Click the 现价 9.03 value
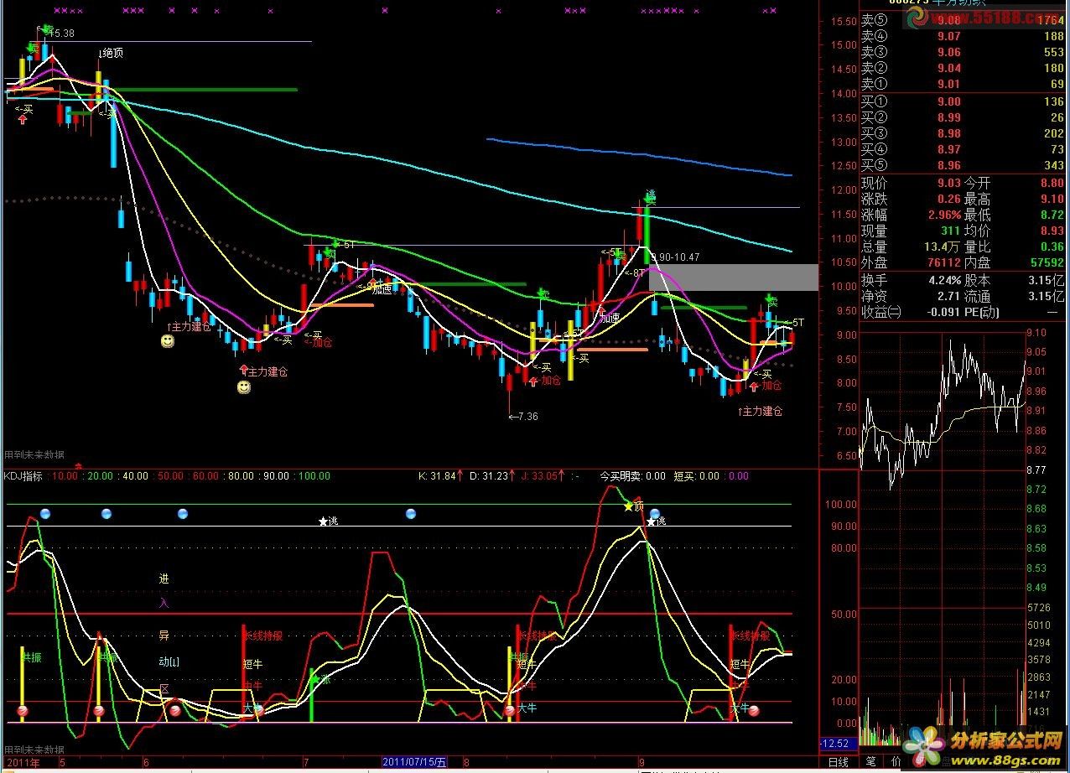This screenshot has height=773, width=1070. 948,183
